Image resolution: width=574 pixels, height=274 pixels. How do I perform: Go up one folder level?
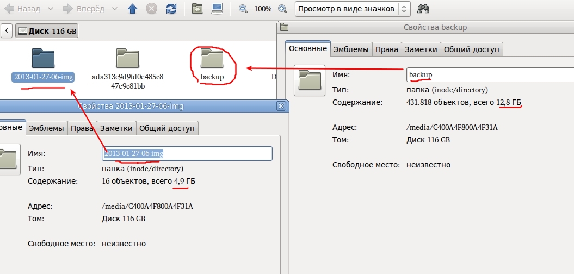tap(132, 9)
